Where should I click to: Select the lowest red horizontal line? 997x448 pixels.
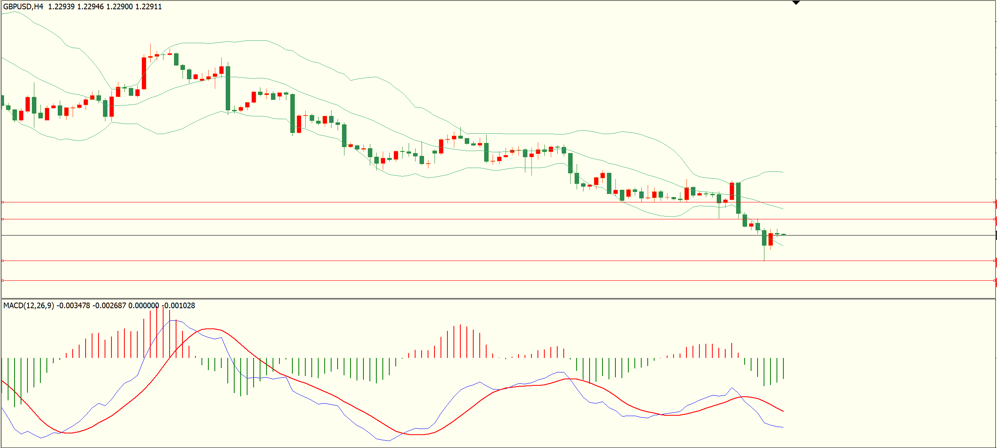pyautogui.click(x=498, y=280)
